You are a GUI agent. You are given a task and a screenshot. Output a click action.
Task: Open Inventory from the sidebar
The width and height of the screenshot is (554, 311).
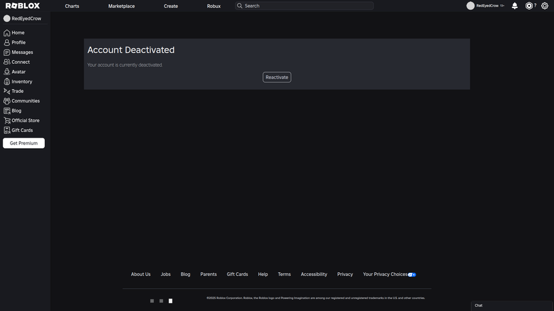tap(18, 82)
